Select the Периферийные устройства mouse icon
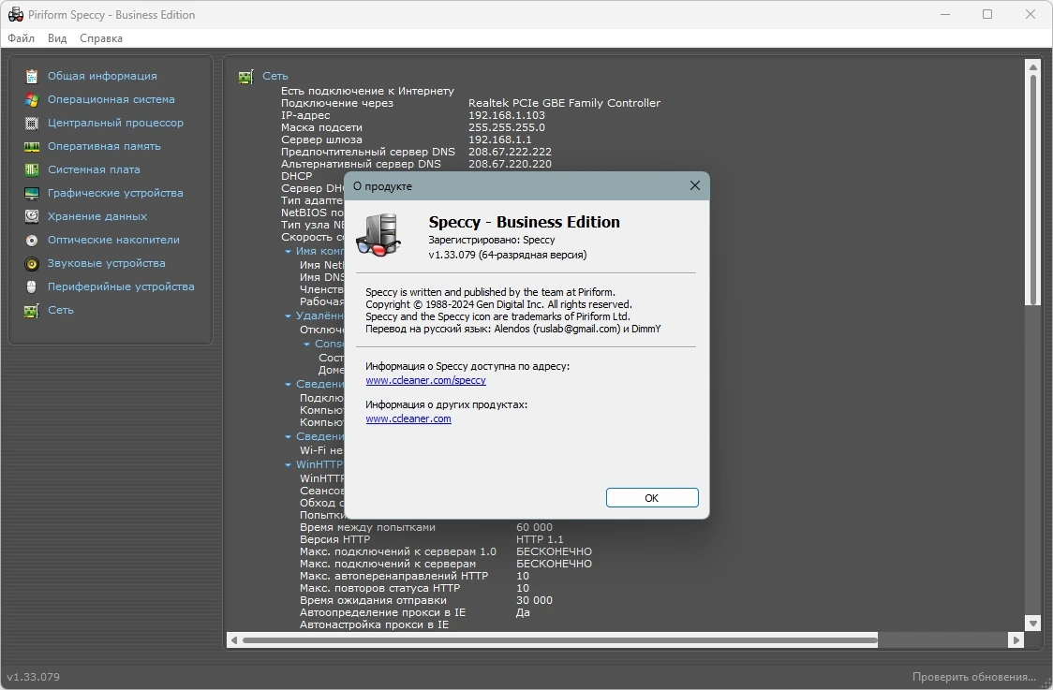1053x690 pixels. pyautogui.click(x=32, y=287)
